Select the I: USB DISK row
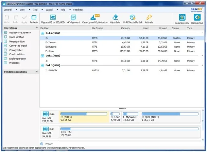This screenshot has height=152, width=207. tap(122, 71)
